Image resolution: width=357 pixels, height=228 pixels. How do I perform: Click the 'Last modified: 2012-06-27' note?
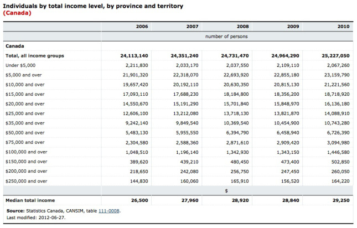(36, 217)
